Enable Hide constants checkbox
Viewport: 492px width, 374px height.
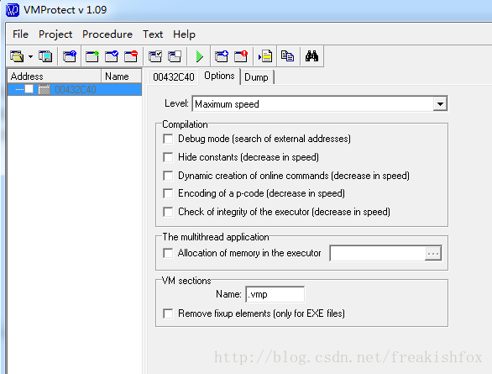coord(168,157)
